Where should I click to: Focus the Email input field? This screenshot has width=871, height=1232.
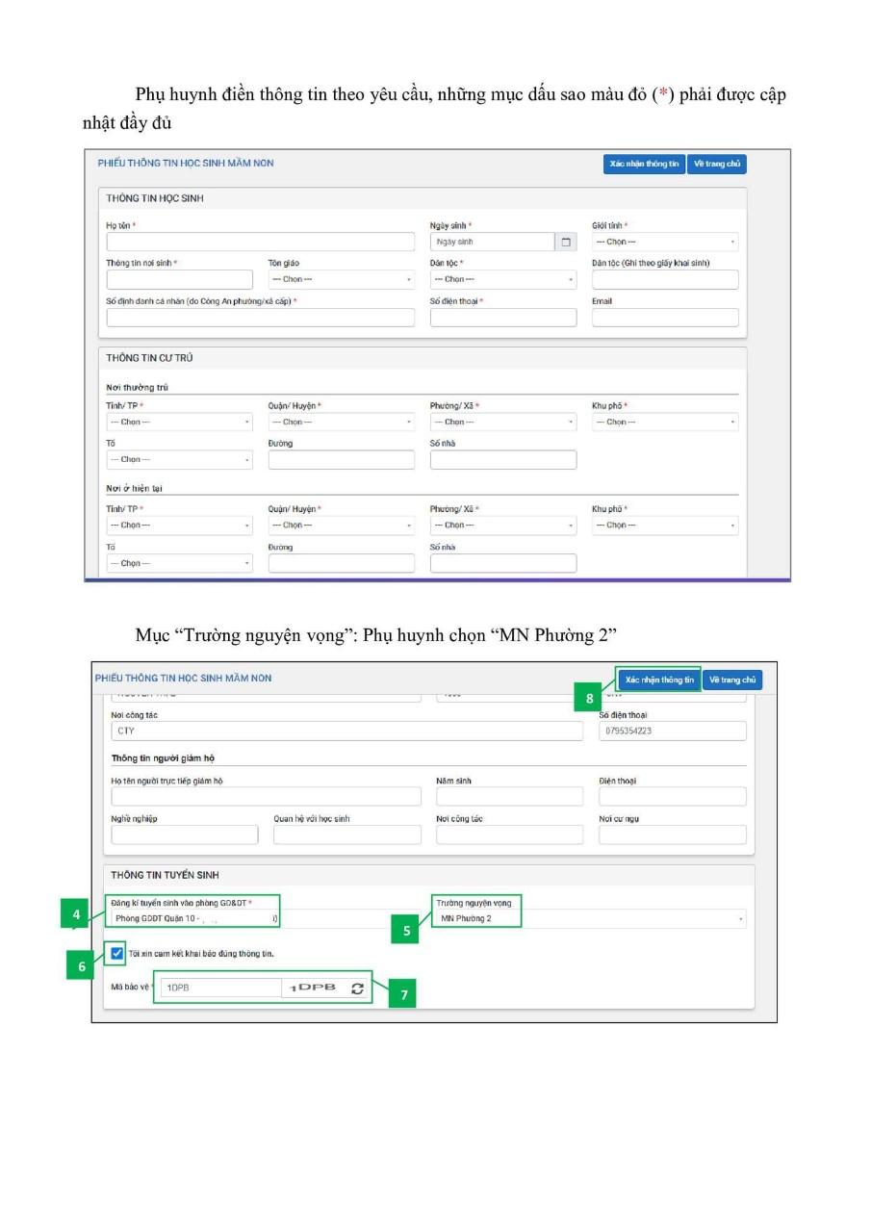coord(665,318)
